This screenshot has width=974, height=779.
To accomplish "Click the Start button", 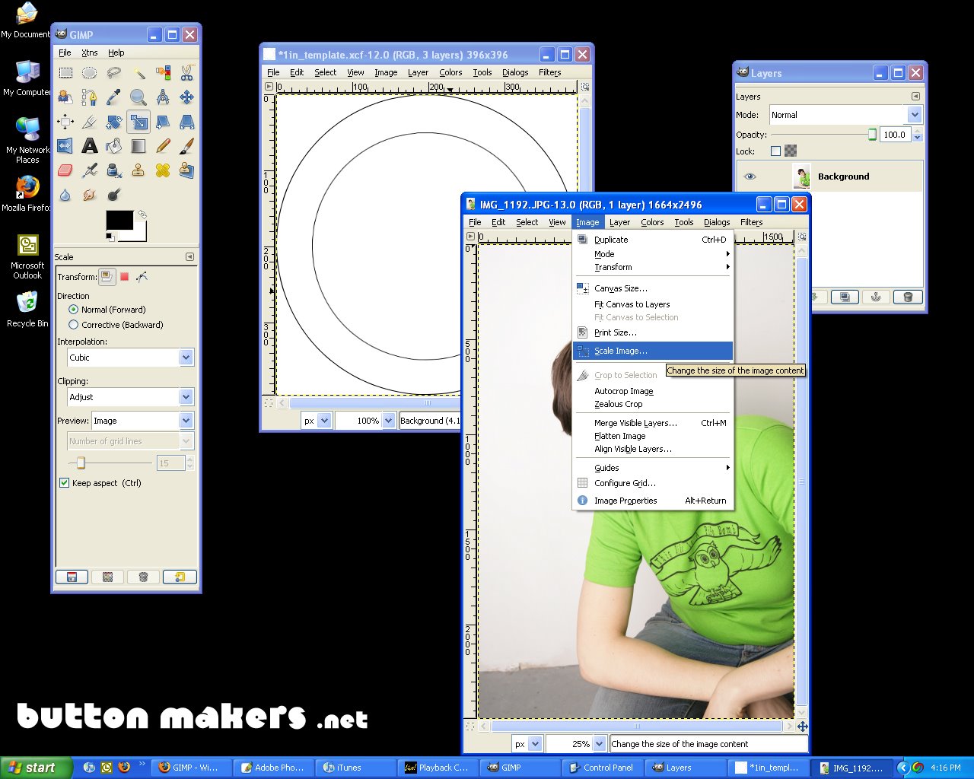I will point(37,768).
